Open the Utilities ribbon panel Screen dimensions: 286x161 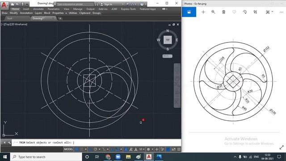point(73,13)
